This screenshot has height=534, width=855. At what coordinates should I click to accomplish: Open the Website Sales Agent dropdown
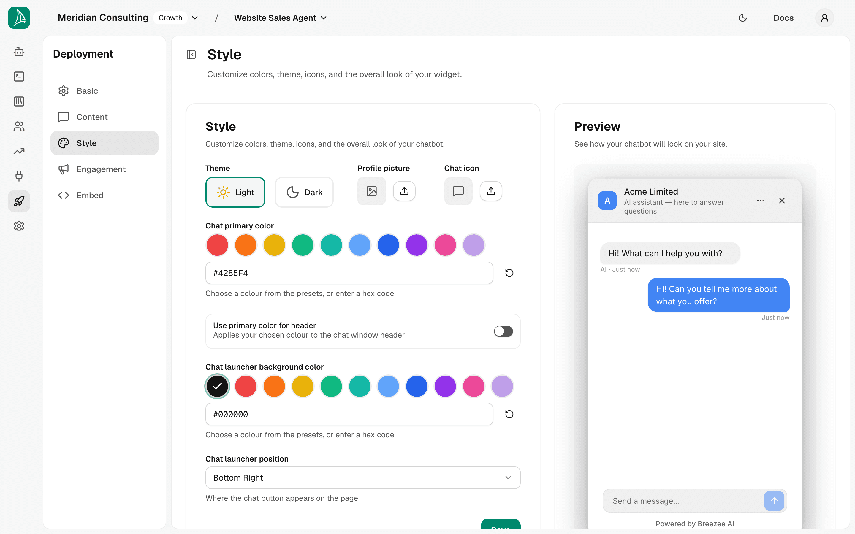click(x=281, y=18)
